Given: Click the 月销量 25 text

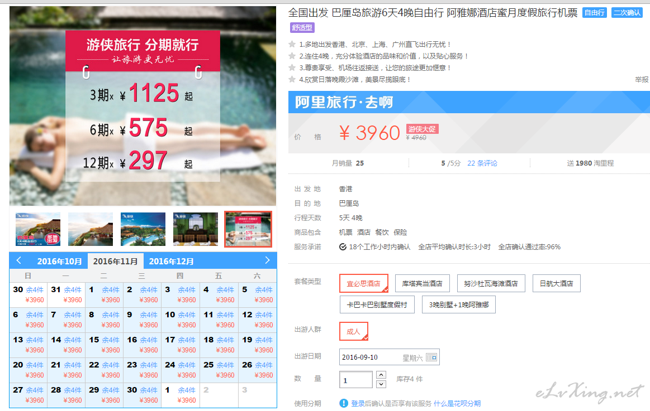Looking at the screenshot, I should (348, 163).
